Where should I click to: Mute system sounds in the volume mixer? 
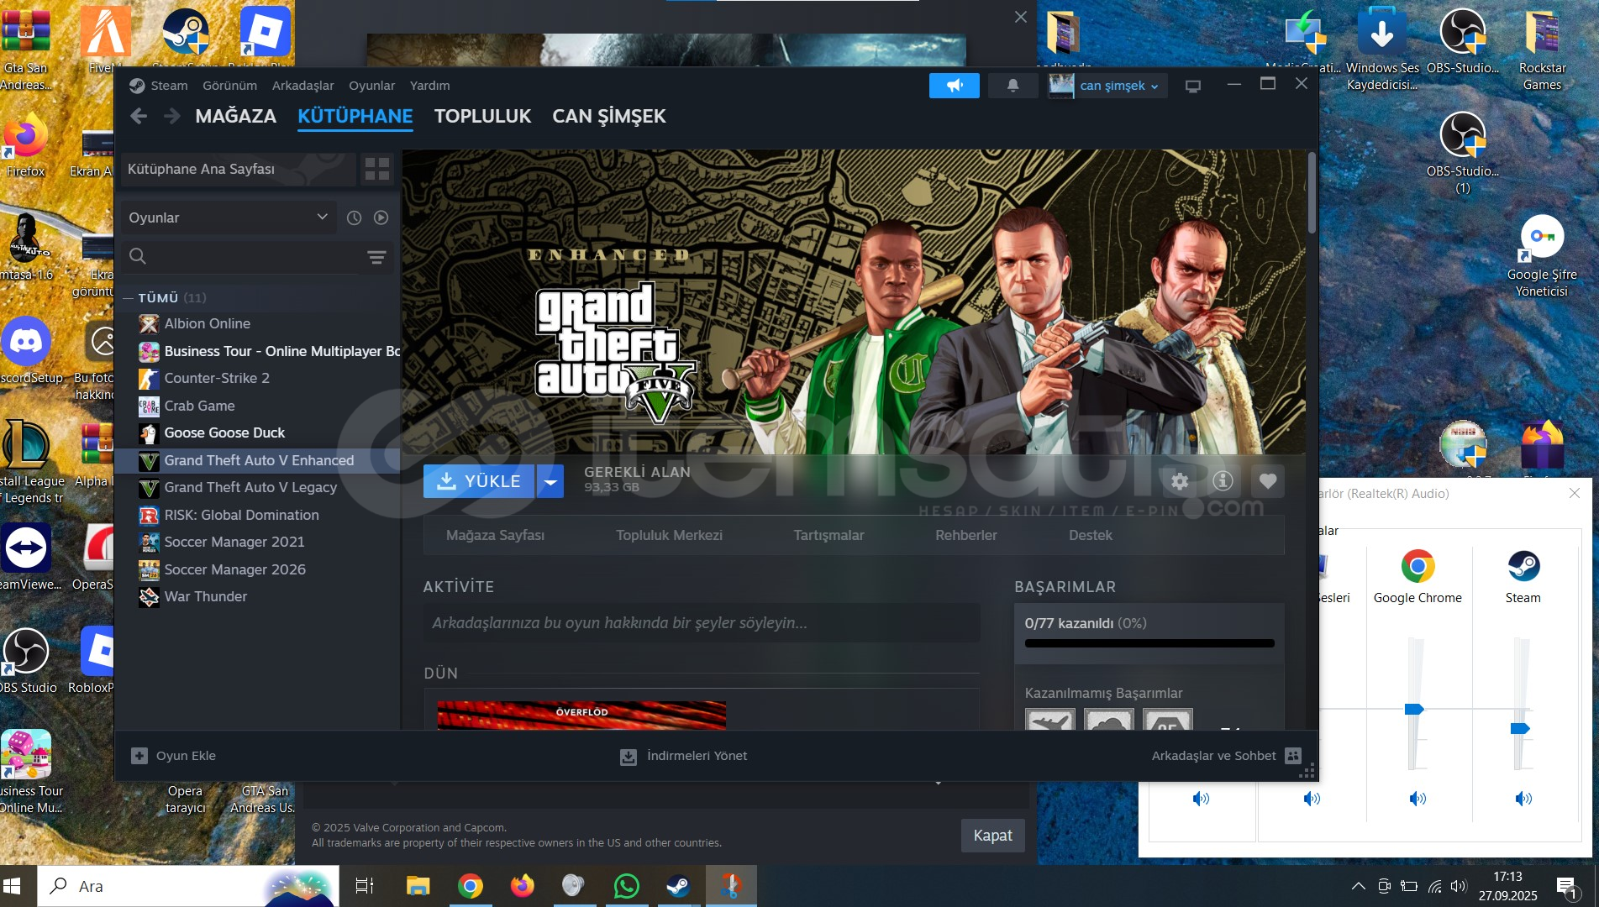point(1312,799)
